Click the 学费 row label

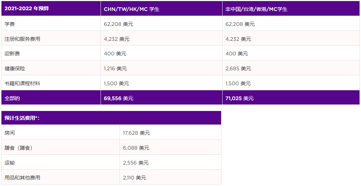point(9,24)
